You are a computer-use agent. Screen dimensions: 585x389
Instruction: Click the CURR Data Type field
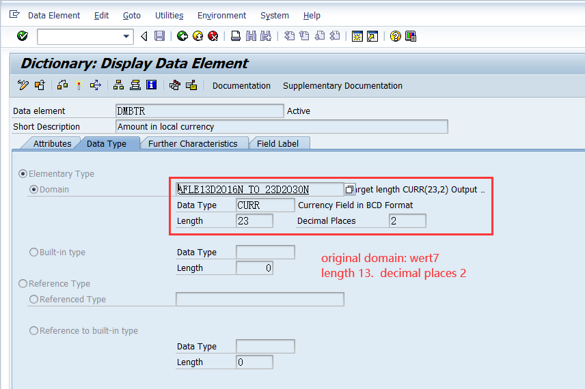coord(265,205)
